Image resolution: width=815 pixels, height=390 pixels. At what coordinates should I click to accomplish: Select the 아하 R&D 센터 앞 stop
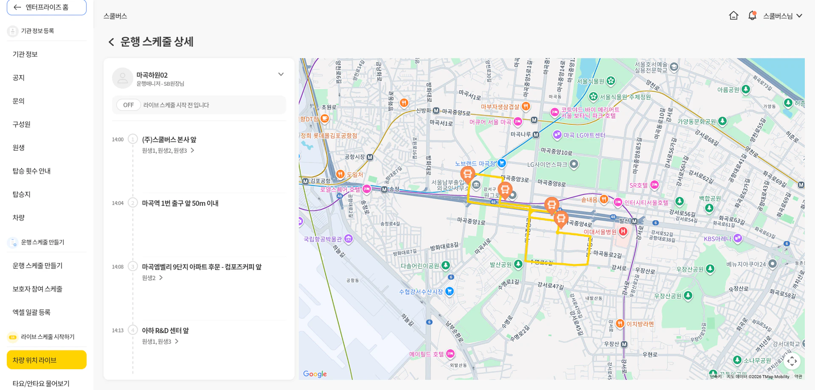click(165, 331)
